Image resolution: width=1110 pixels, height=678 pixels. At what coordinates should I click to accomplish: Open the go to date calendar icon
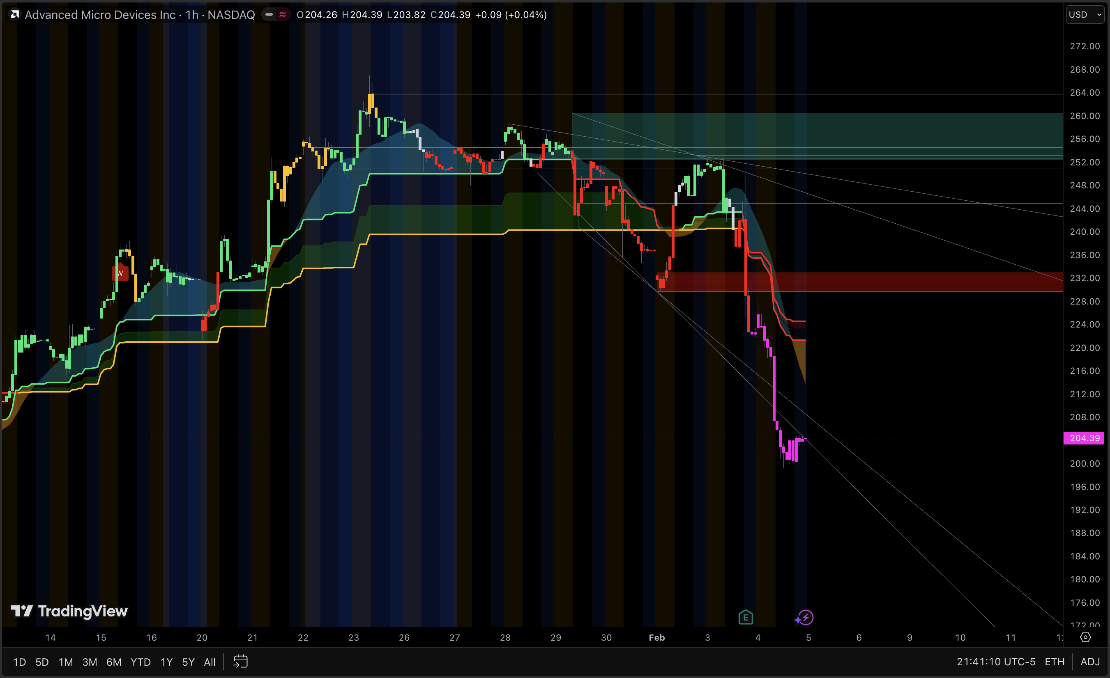pyautogui.click(x=241, y=661)
